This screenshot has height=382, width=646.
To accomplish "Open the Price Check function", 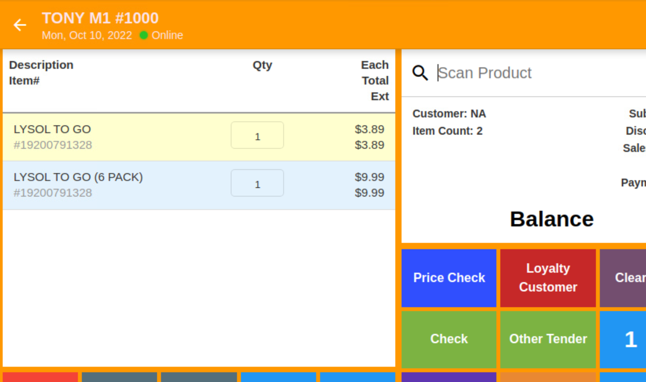I will tap(449, 278).
